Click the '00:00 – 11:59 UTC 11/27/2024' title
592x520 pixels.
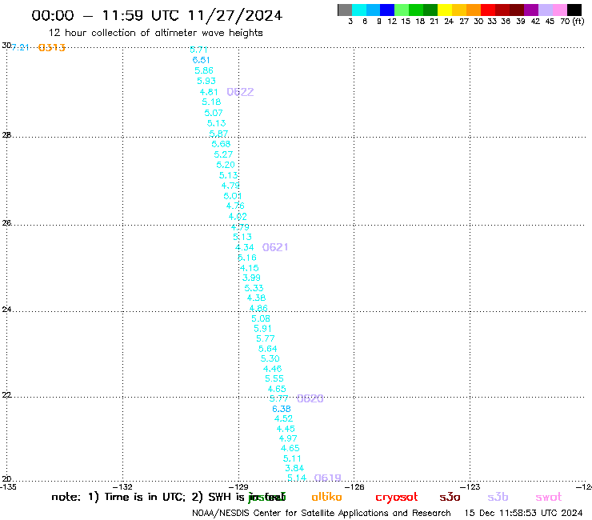click(157, 15)
